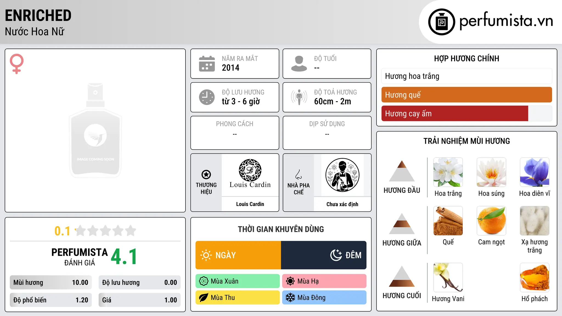Click the Phong cách card
The width and height of the screenshot is (562, 316).
(x=235, y=133)
